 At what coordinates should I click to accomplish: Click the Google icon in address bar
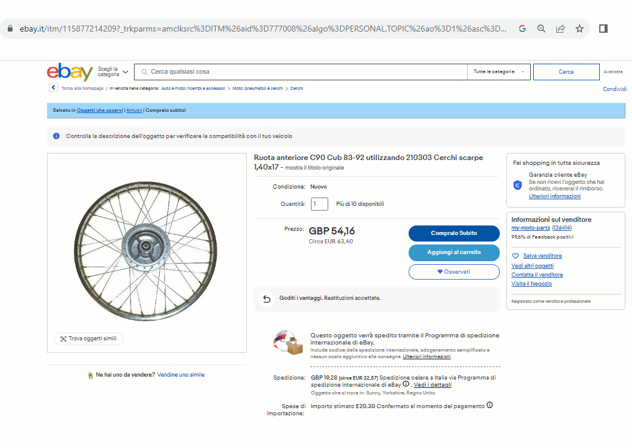pos(522,29)
